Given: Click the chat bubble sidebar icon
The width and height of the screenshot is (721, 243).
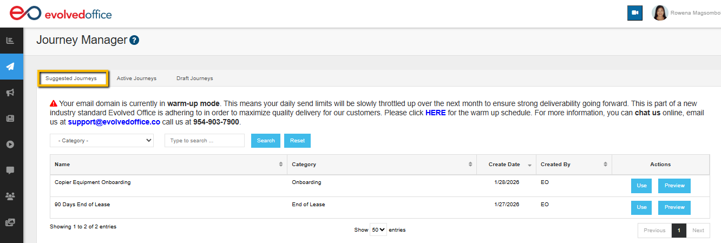Looking at the screenshot, I should [x=10, y=170].
